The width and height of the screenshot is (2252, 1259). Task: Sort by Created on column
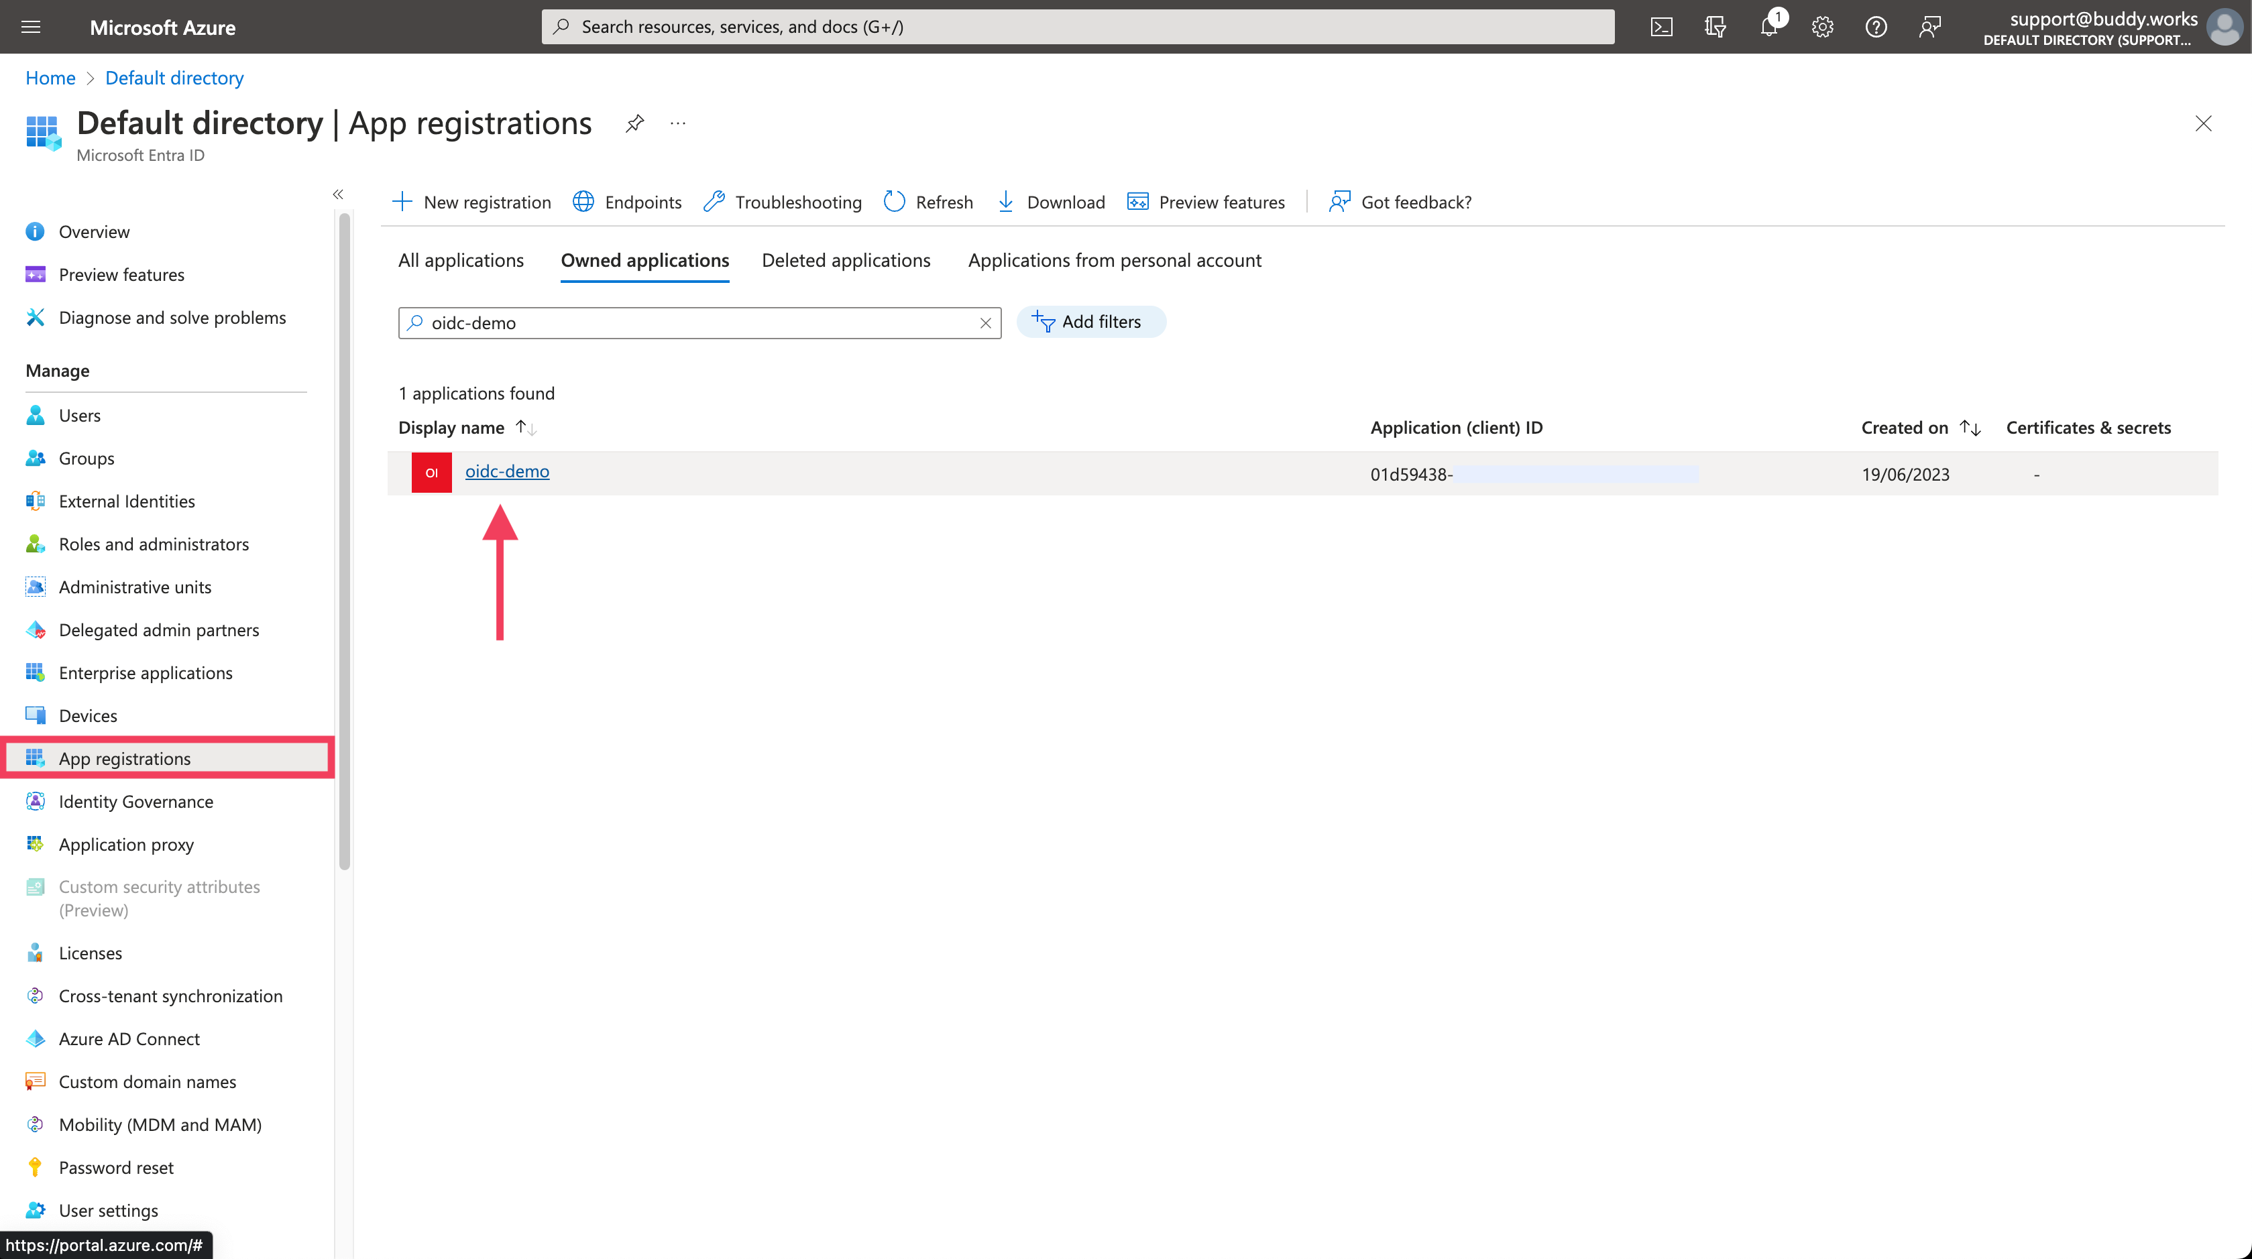click(x=1920, y=427)
